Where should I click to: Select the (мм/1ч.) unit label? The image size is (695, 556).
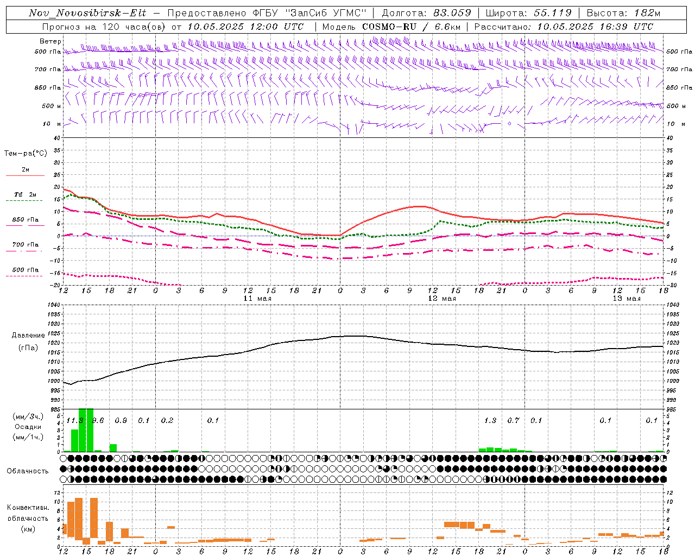[28, 437]
